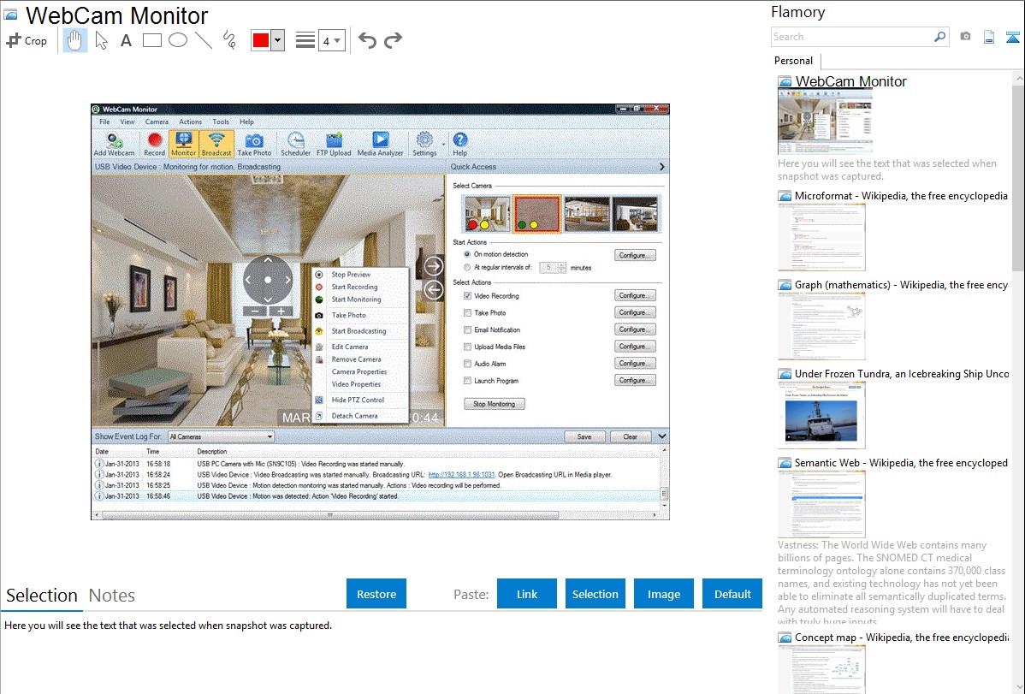Click the camera capture icon in Flamory
Screen dimensions: 1025x694
click(965, 37)
